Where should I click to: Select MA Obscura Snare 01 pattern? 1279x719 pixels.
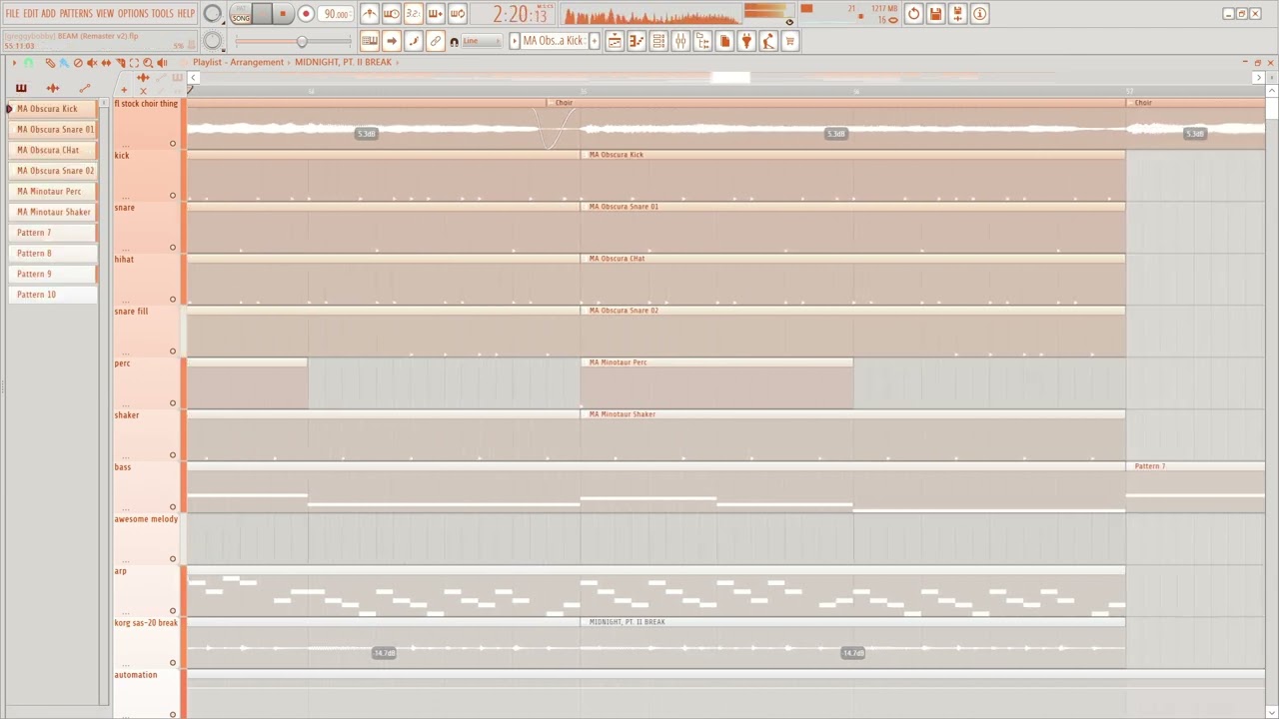tap(55, 129)
